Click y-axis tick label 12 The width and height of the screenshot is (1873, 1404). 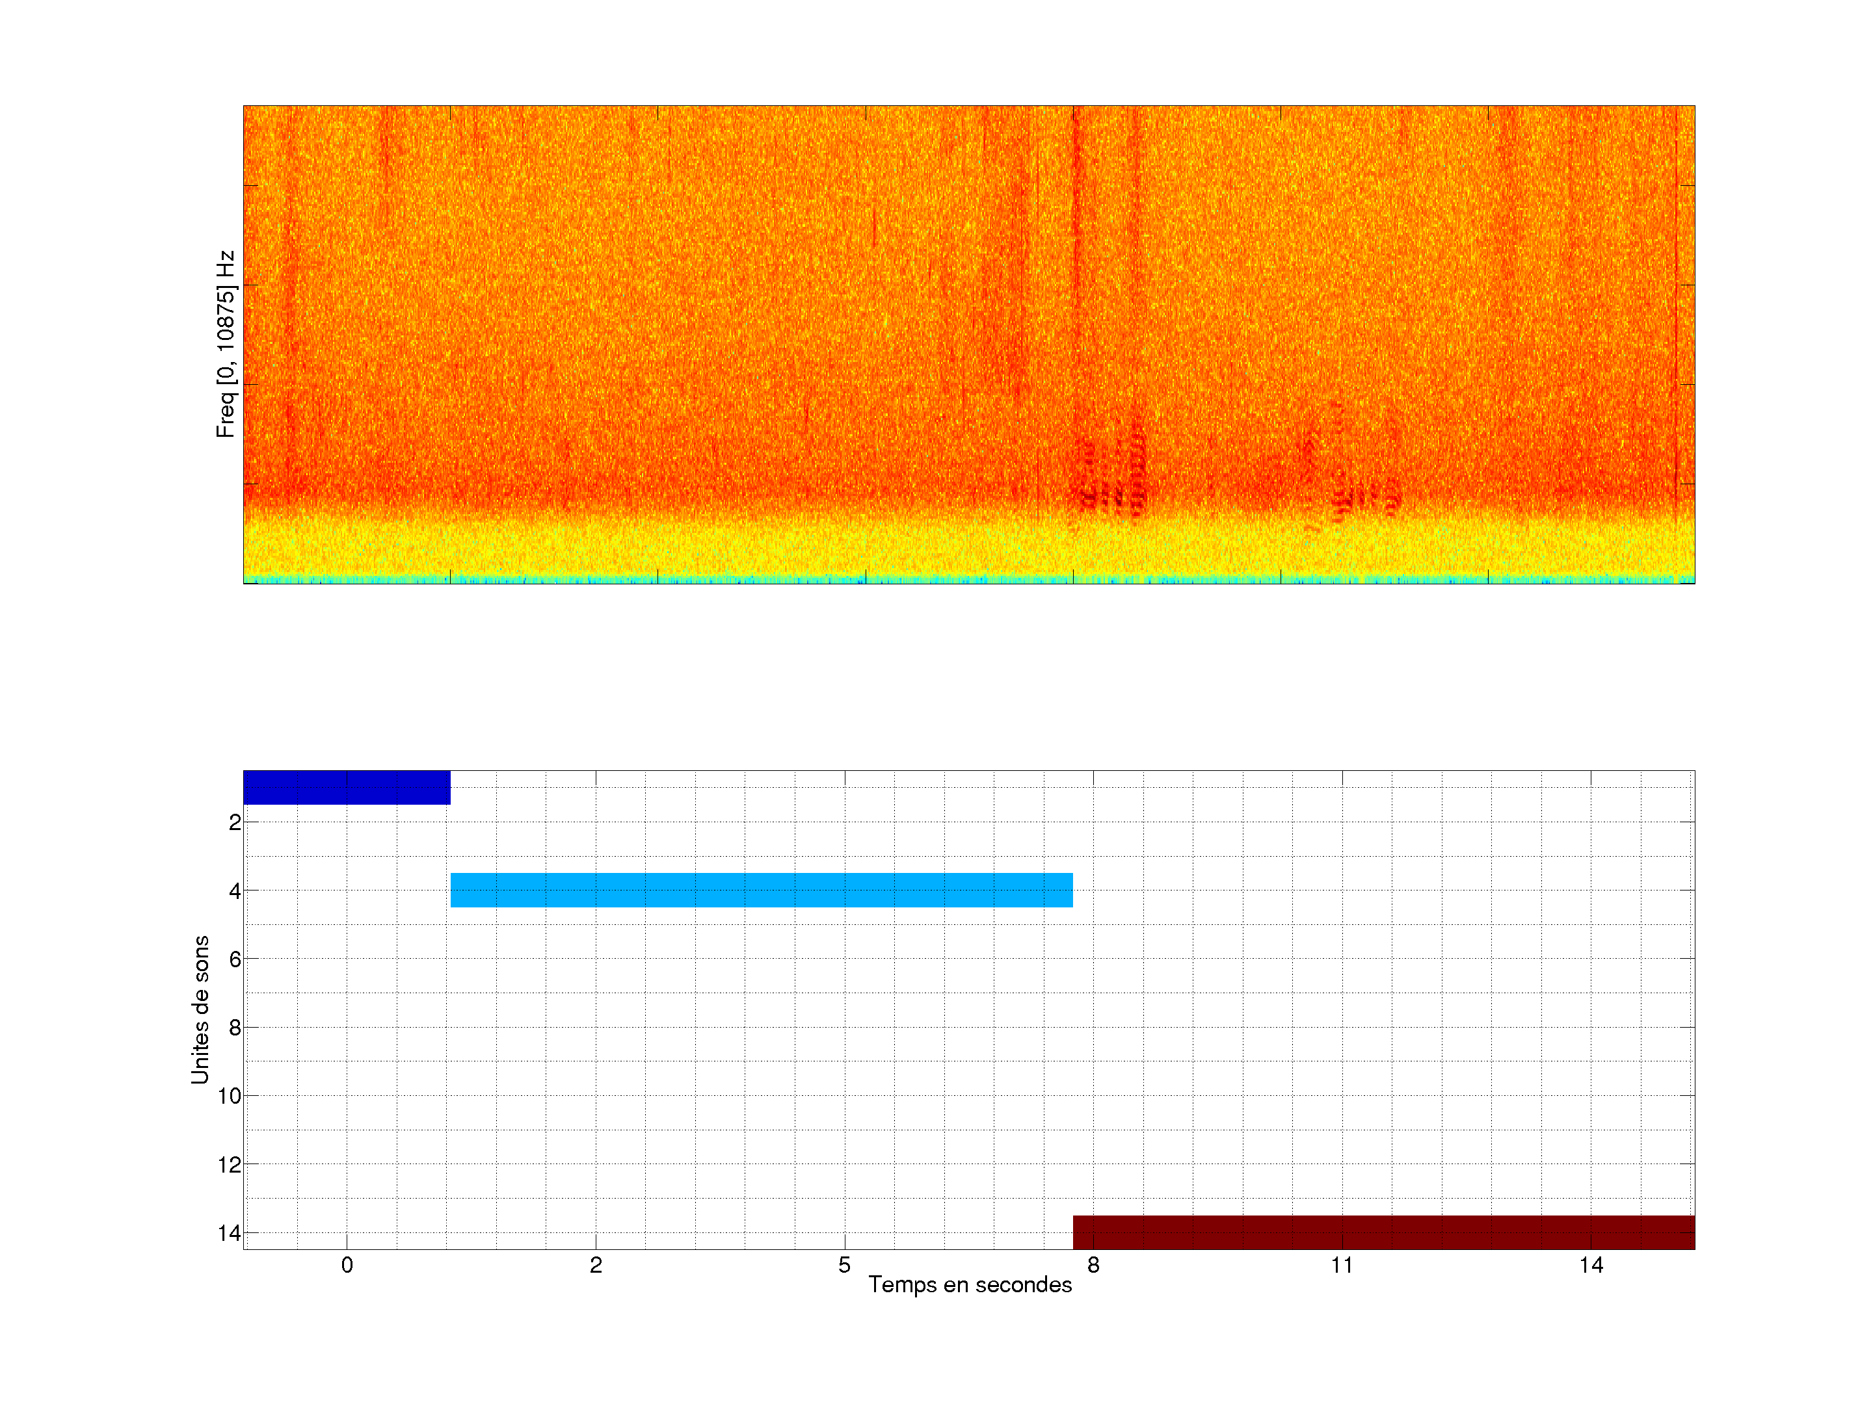click(230, 1165)
